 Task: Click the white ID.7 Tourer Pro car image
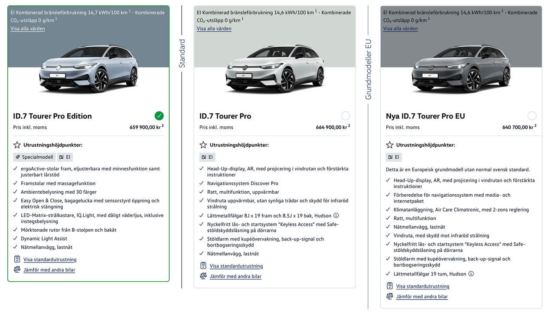click(274, 68)
